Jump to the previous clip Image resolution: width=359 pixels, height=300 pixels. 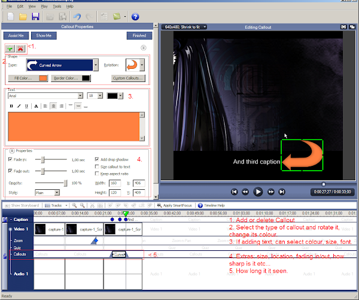click(x=233, y=192)
